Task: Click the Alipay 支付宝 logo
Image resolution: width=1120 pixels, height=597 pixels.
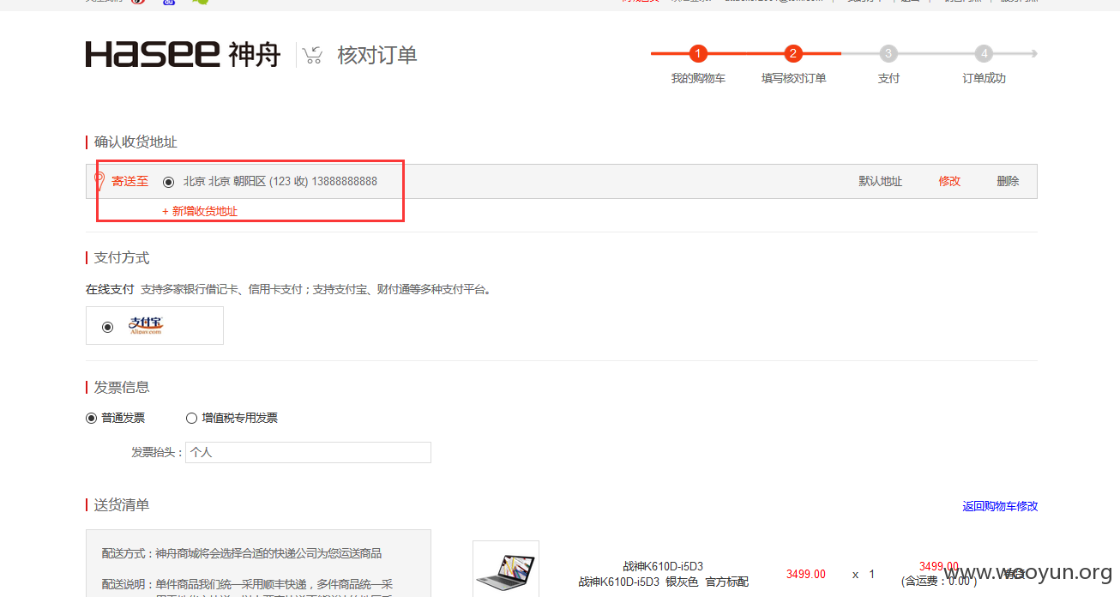Action: pyautogui.click(x=146, y=326)
